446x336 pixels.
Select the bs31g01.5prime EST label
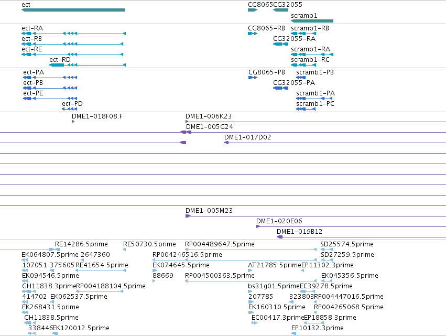tap(274, 287)
